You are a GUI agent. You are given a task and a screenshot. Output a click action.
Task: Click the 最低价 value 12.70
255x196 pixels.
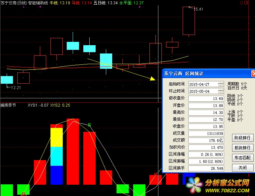point(206,120)
